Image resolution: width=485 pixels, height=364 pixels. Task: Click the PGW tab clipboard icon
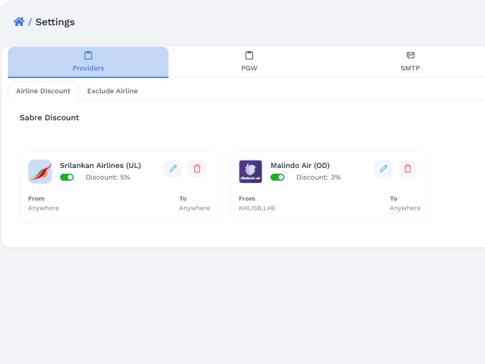249,55
